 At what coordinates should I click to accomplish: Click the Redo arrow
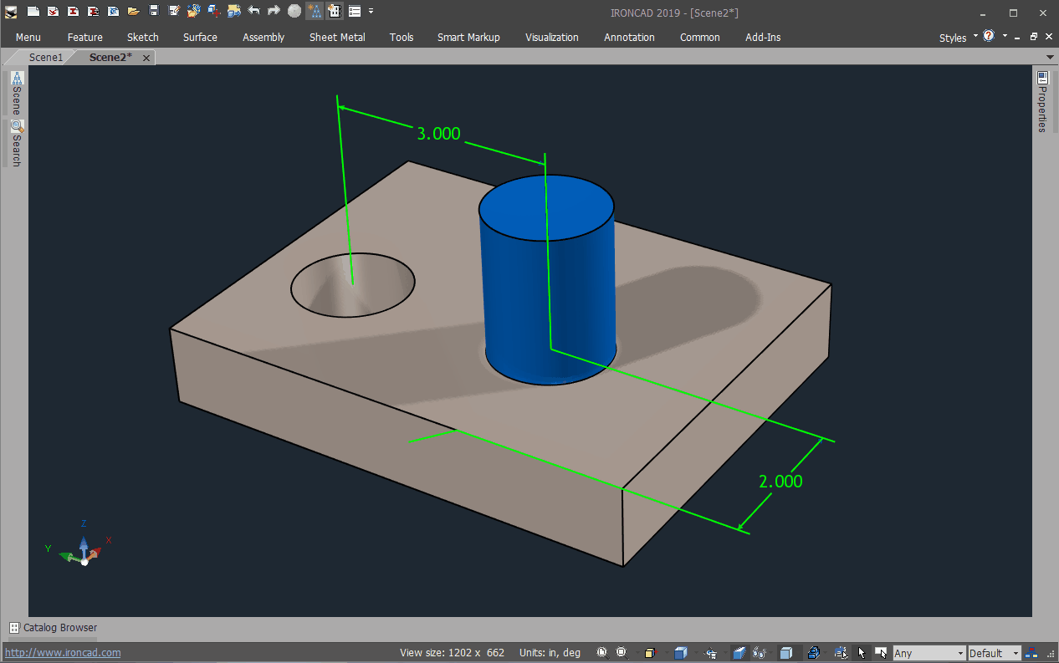(x=274, y=12)
